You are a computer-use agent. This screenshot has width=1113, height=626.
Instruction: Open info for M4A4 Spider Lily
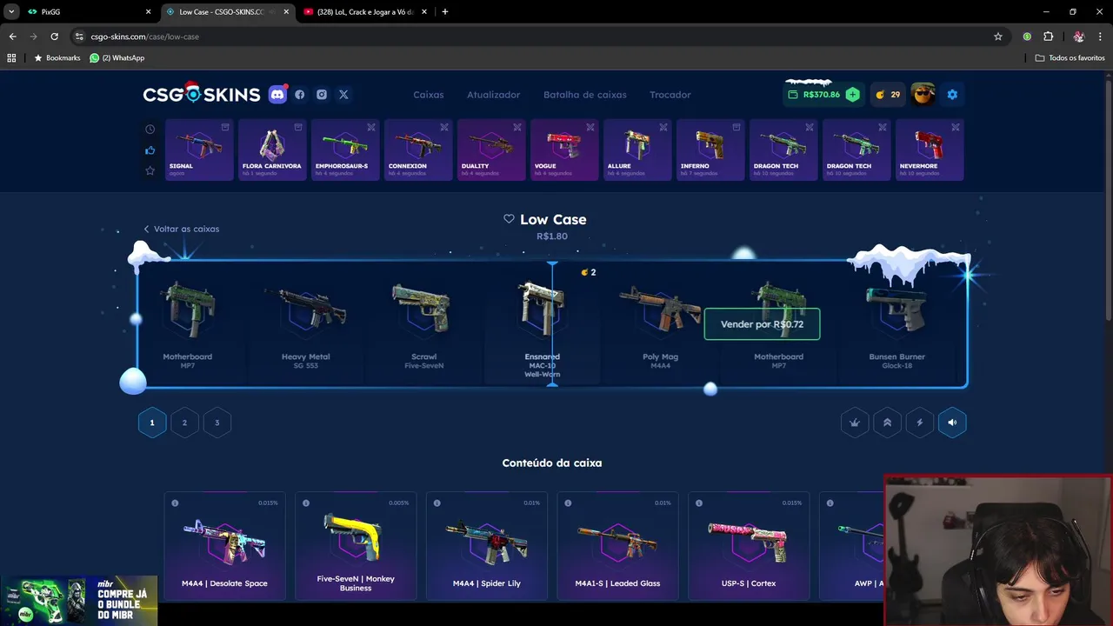pos(437,503)
